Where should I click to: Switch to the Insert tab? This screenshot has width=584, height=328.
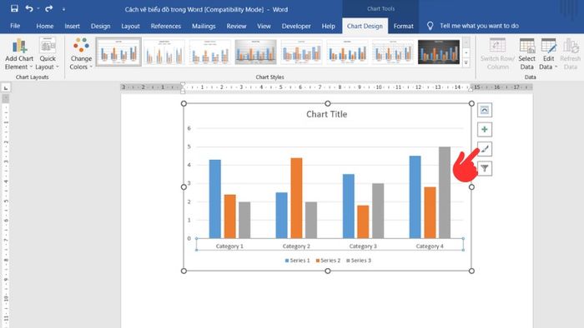tap(72, 26)
